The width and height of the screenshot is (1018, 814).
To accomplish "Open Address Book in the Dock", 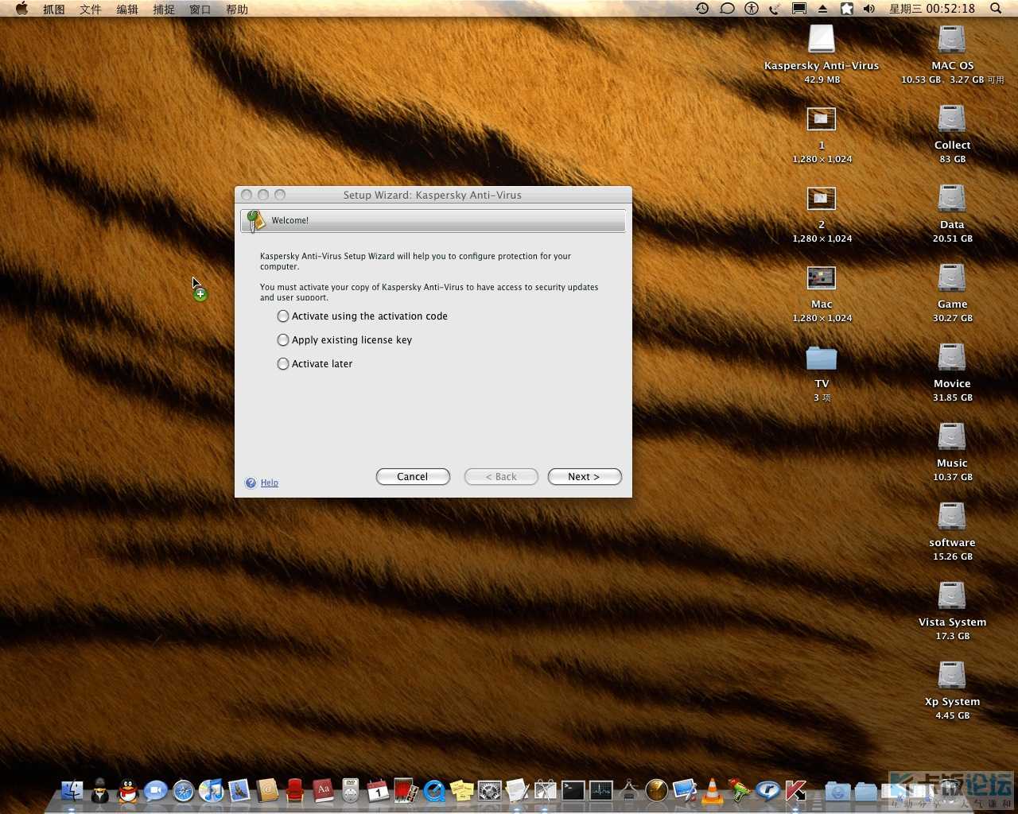I will (x=267, y=790).
